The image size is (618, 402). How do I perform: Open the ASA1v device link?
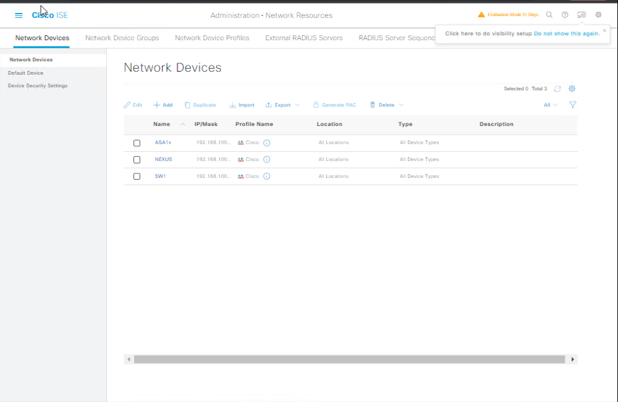(x=163, y=143)
